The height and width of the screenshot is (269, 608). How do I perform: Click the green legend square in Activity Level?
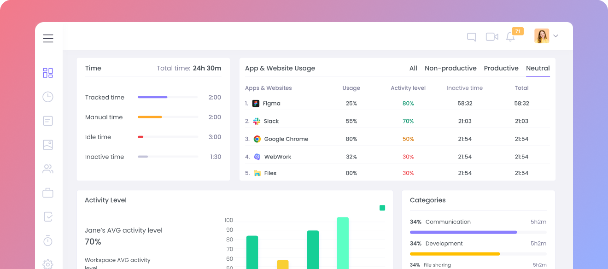tap(382, 208)
